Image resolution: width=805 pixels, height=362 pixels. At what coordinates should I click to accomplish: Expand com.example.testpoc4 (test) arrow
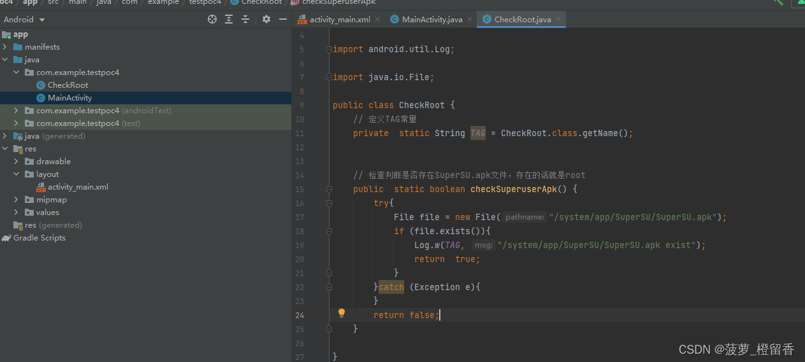tap(17, 123)
